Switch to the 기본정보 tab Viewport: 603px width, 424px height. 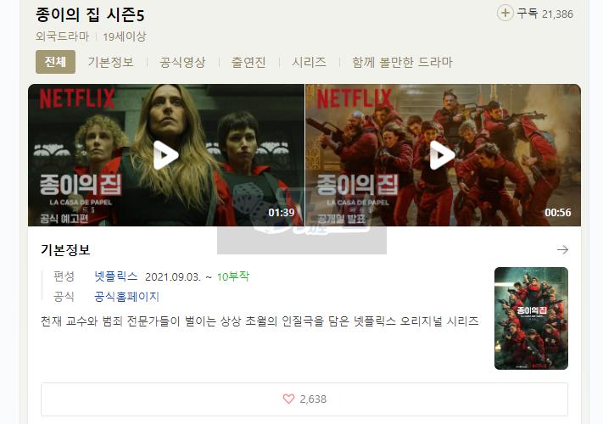[110, 62]
